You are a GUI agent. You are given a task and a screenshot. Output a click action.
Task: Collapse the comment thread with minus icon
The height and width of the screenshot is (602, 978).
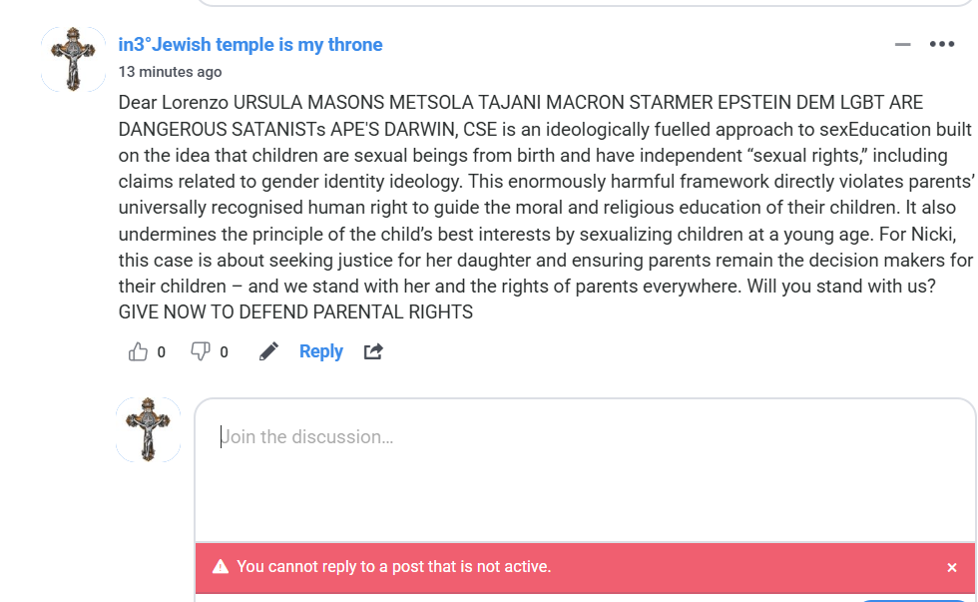click(x=902, y=44)
